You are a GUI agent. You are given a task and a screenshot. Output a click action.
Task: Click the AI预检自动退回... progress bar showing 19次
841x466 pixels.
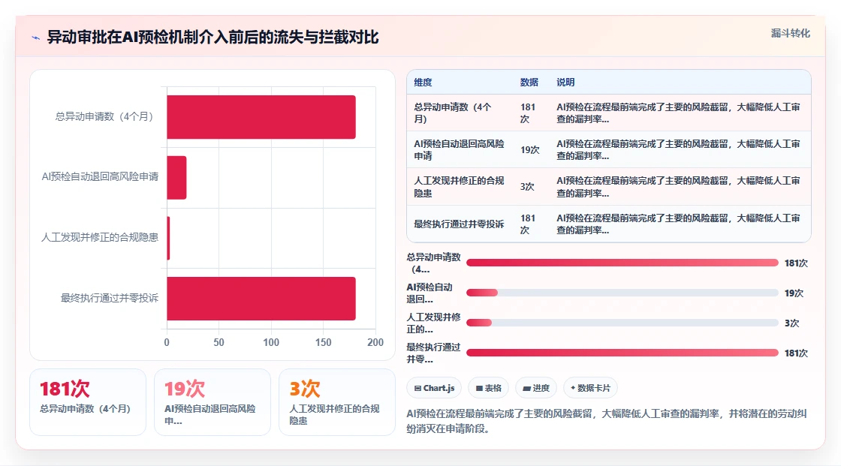pyautogui.click(x=622, y=293)
